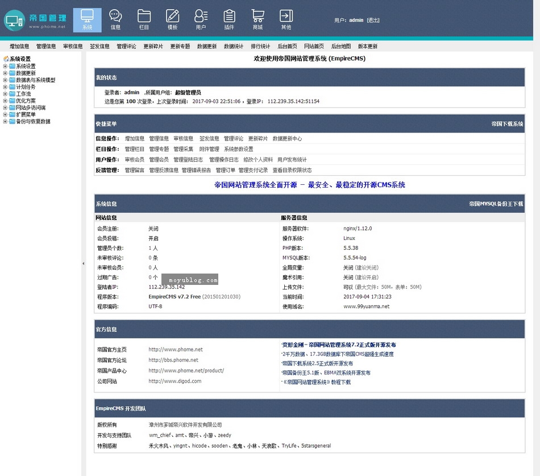
Task: Select 网站首页 in the secondary menu bar
Action: pos(314,46)
